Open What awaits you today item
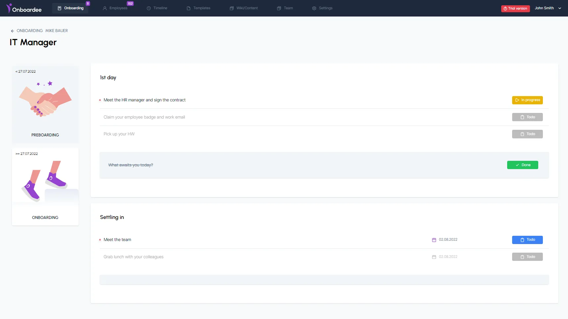 (x=131, y=165)
